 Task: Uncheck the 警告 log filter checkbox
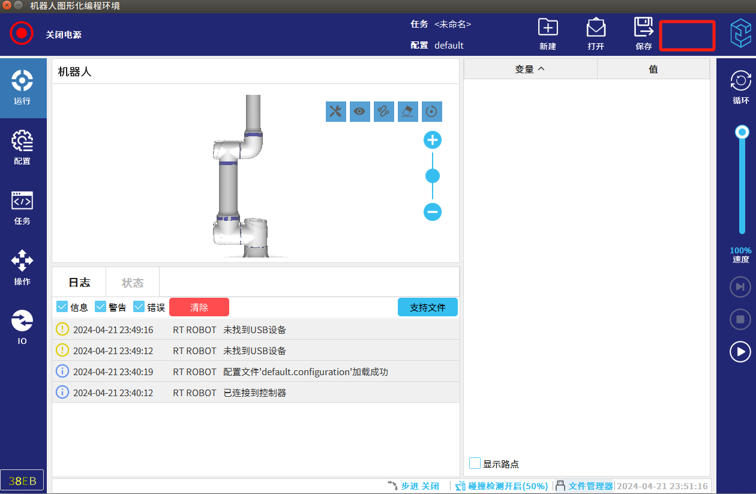100,307
